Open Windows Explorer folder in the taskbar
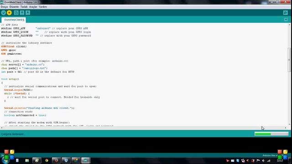This screenshot has width=292, height=164. pos(27,160)
